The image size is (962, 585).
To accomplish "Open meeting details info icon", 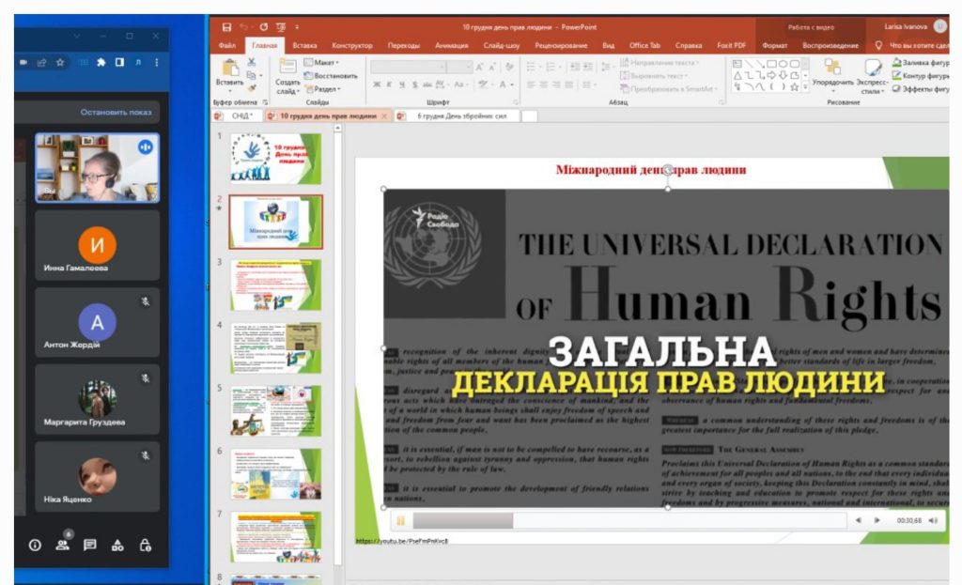I will [x=35, y=545].
